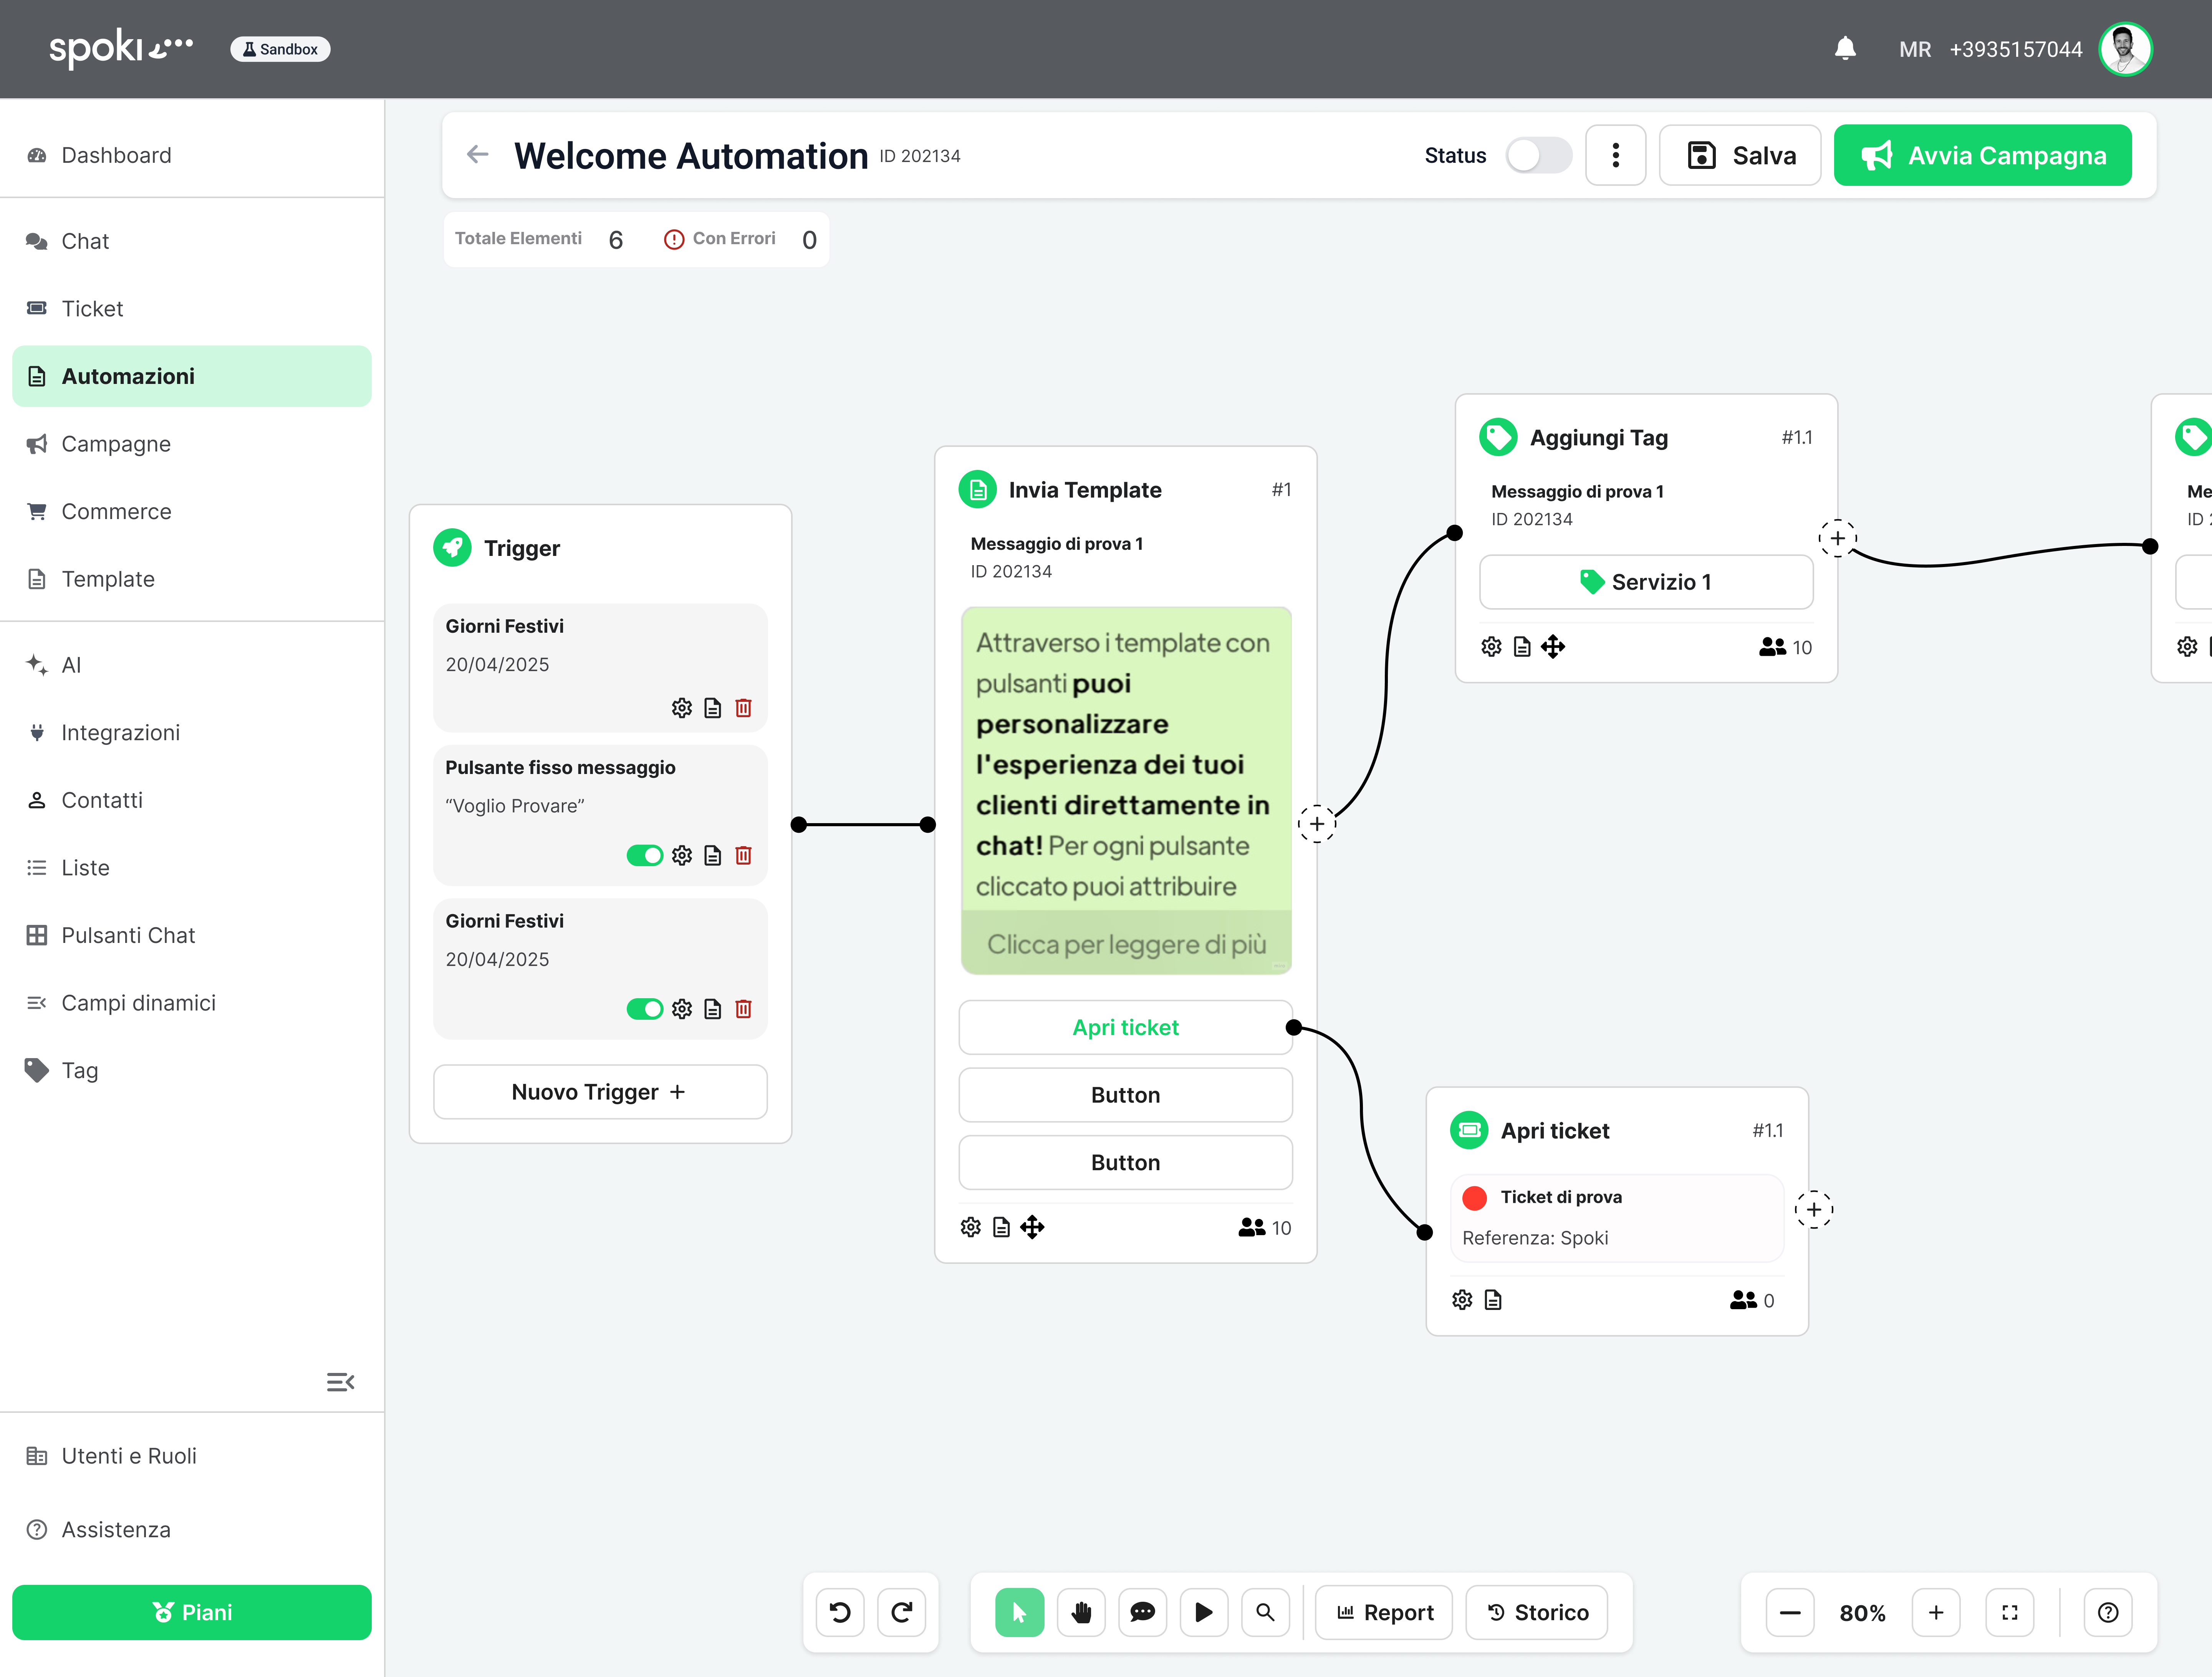Click the Servizio 1 tag button
The width and height of the screenshot is (2212, 1677).
pos(1646,582)
